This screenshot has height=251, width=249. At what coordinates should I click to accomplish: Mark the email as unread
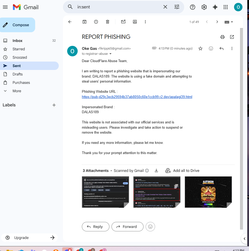pyautogui.click(x=123, y=21)
